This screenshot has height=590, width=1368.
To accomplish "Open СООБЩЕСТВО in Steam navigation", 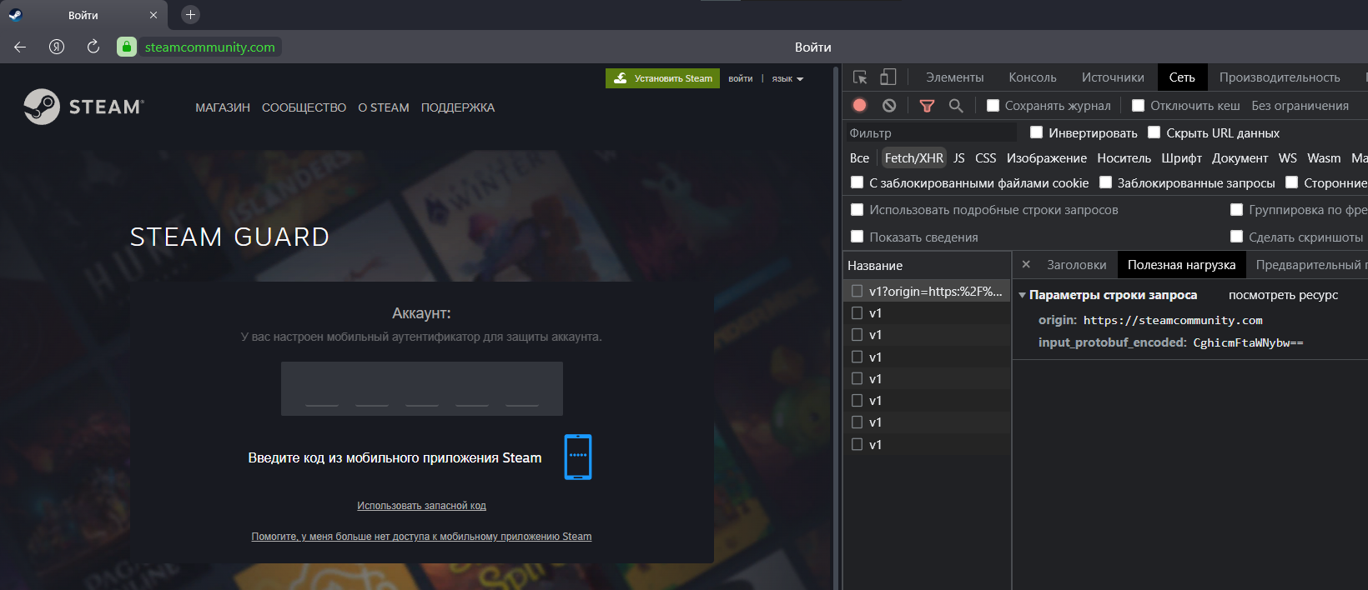I will click(x=304, y=107).
